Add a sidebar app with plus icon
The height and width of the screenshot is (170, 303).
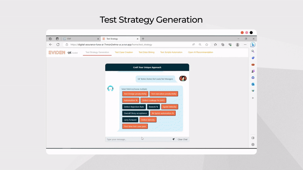coord(253,98)
